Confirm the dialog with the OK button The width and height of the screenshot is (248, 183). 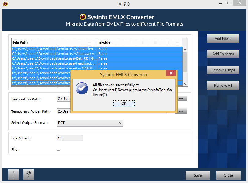124,103
